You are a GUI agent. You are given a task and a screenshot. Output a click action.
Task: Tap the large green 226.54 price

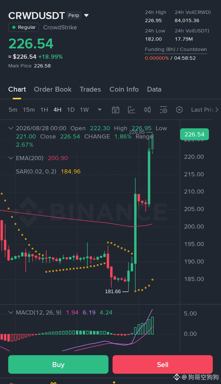31,43
